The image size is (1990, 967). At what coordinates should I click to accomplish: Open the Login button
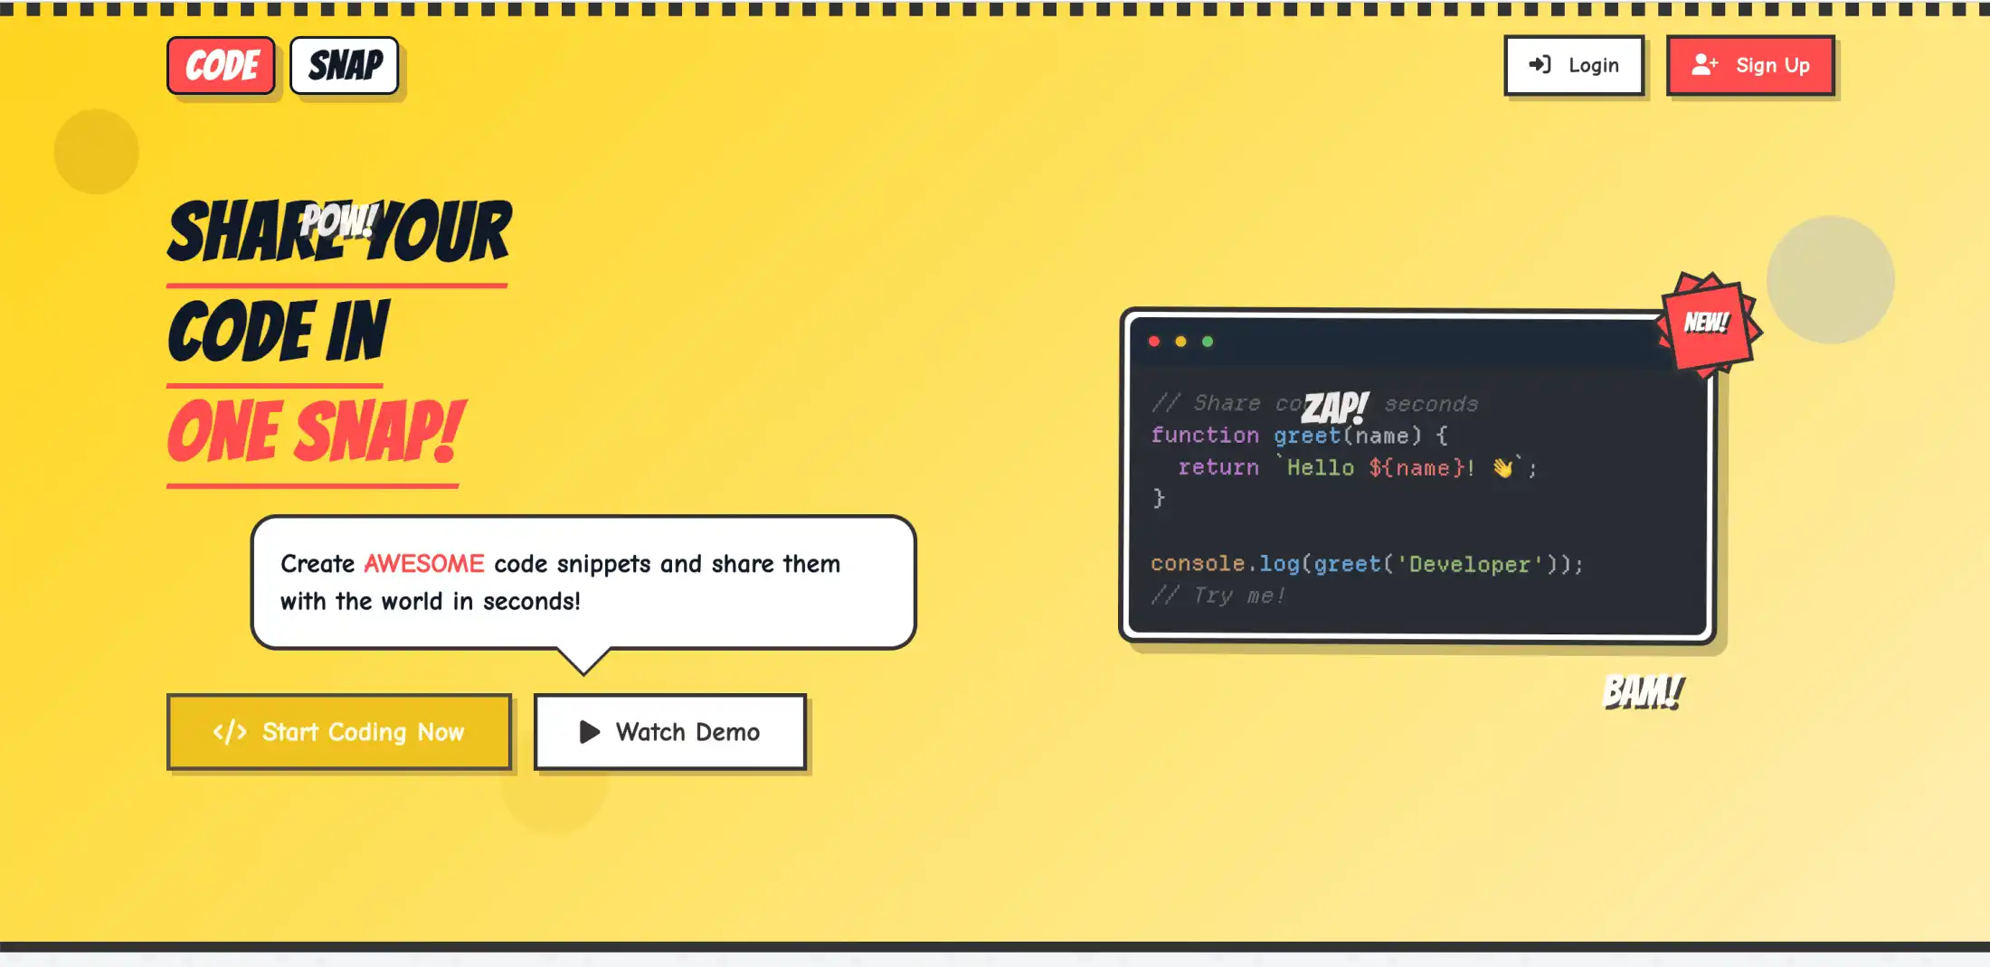[x=1574, y=65]
